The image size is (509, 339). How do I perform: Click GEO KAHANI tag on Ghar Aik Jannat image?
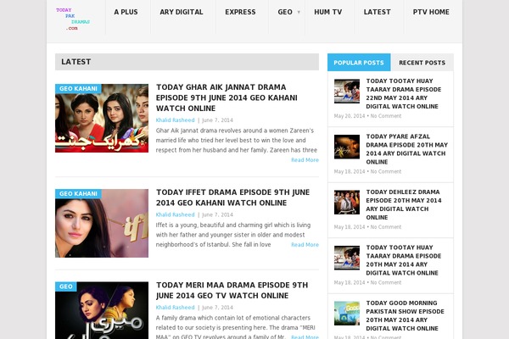tap(78, 88)
